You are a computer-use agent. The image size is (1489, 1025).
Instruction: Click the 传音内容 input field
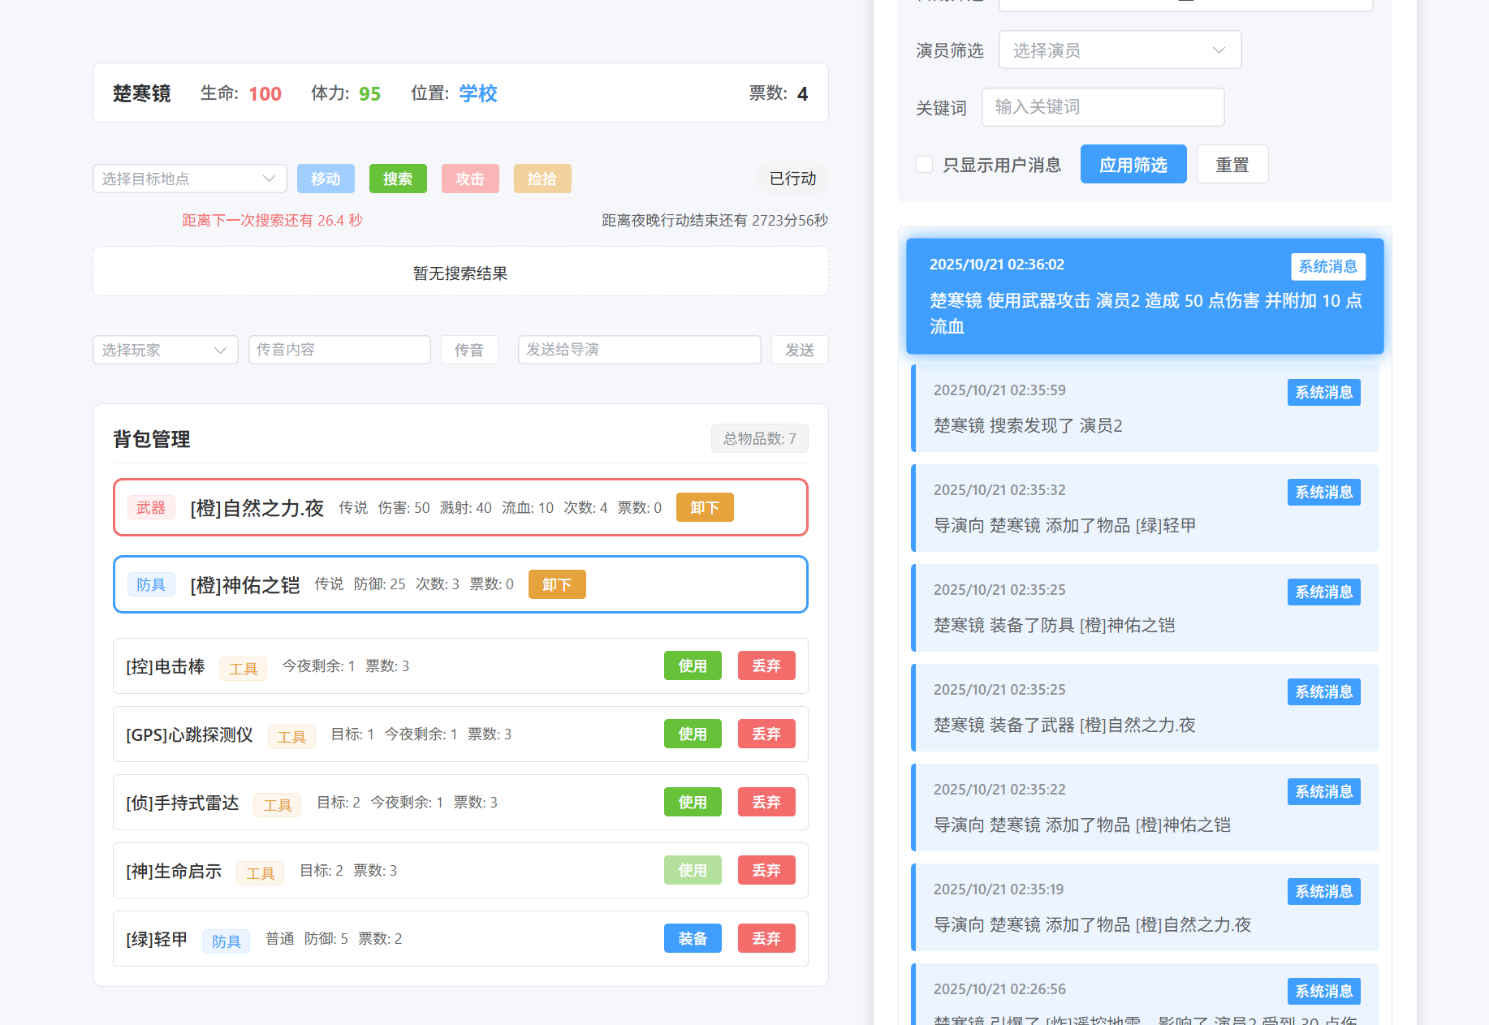point(339,350)
